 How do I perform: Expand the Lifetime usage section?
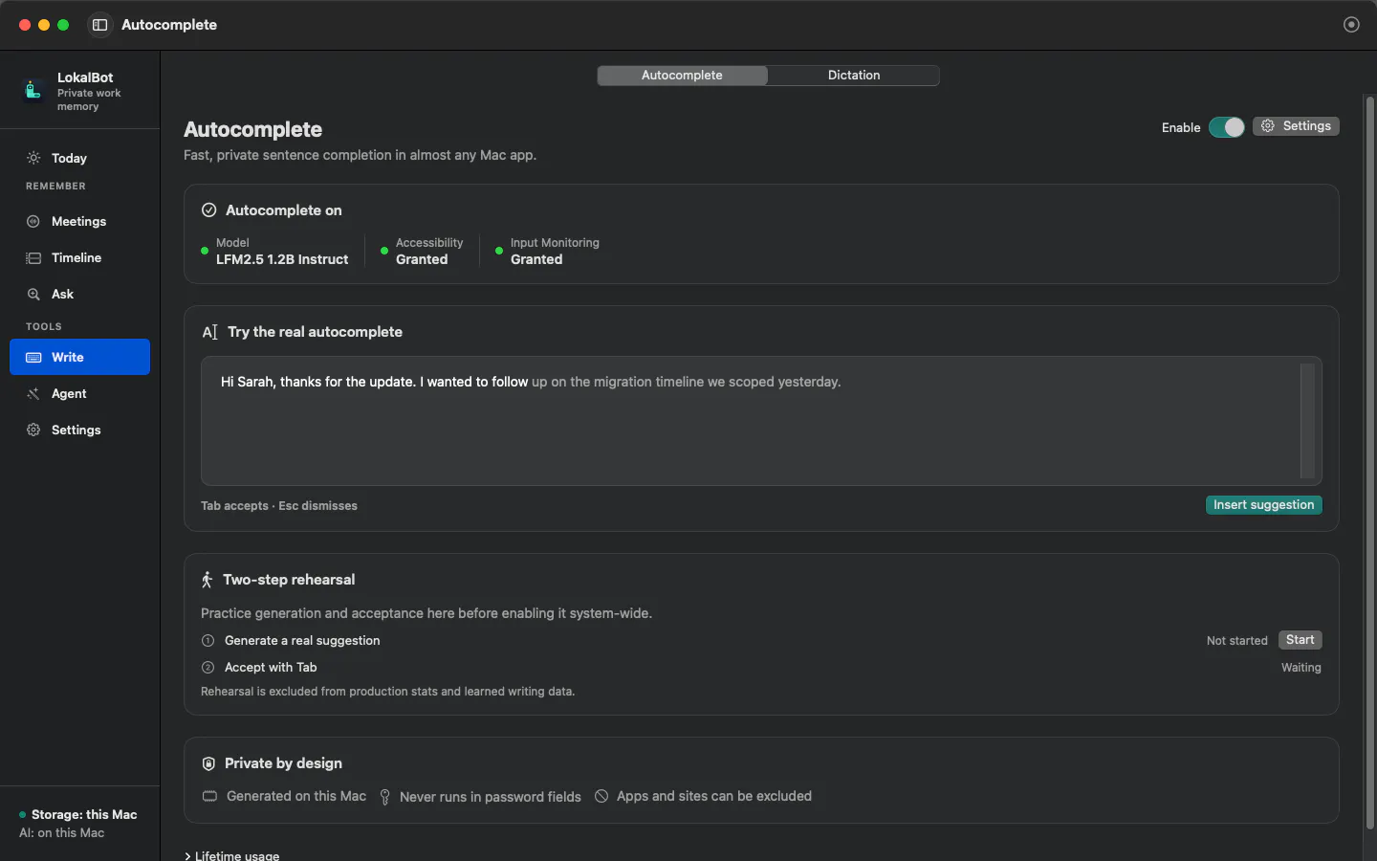click(x=232, y=855)
